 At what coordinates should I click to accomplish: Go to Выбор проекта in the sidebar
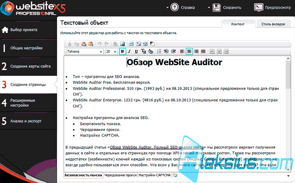click(x=28, y=30)
